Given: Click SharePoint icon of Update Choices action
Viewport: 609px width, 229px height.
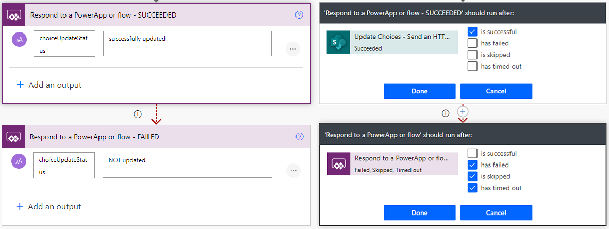Looking at the screenshot, I should (338, 42).
